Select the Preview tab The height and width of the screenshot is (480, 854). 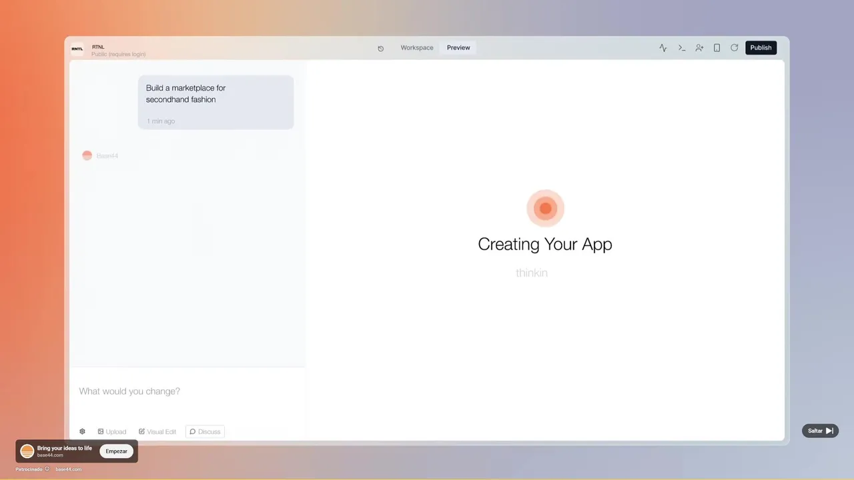(458, 48)
